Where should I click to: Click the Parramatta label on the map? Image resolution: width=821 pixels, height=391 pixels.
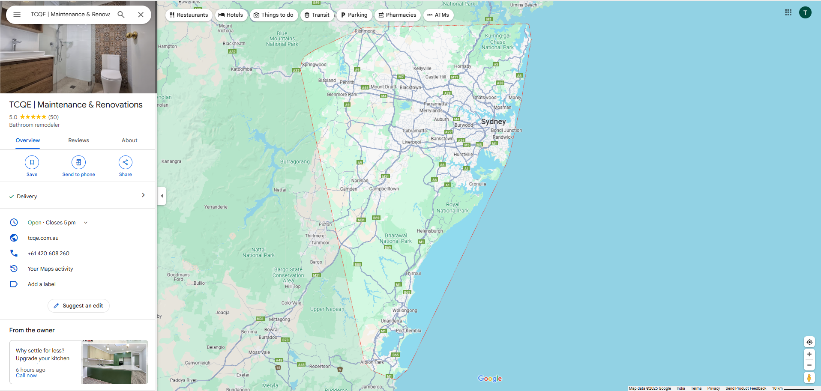click(x=435, y=104)
